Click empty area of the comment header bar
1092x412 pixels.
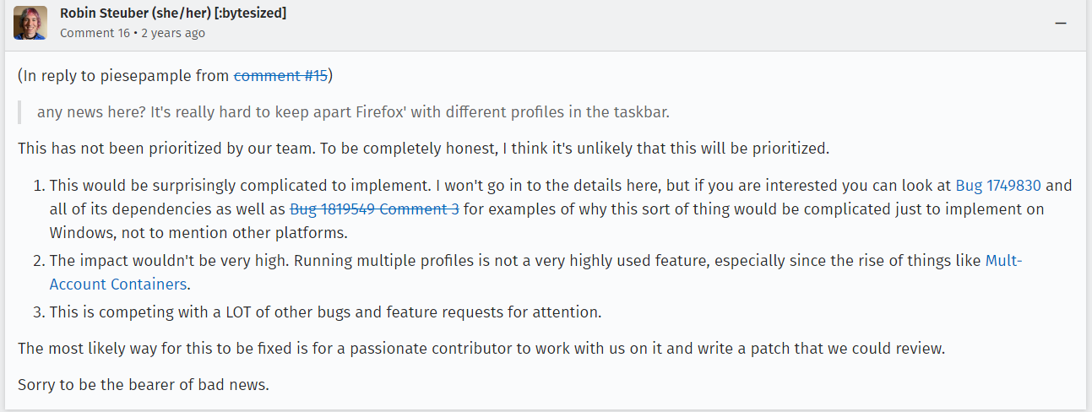(633, 25)
